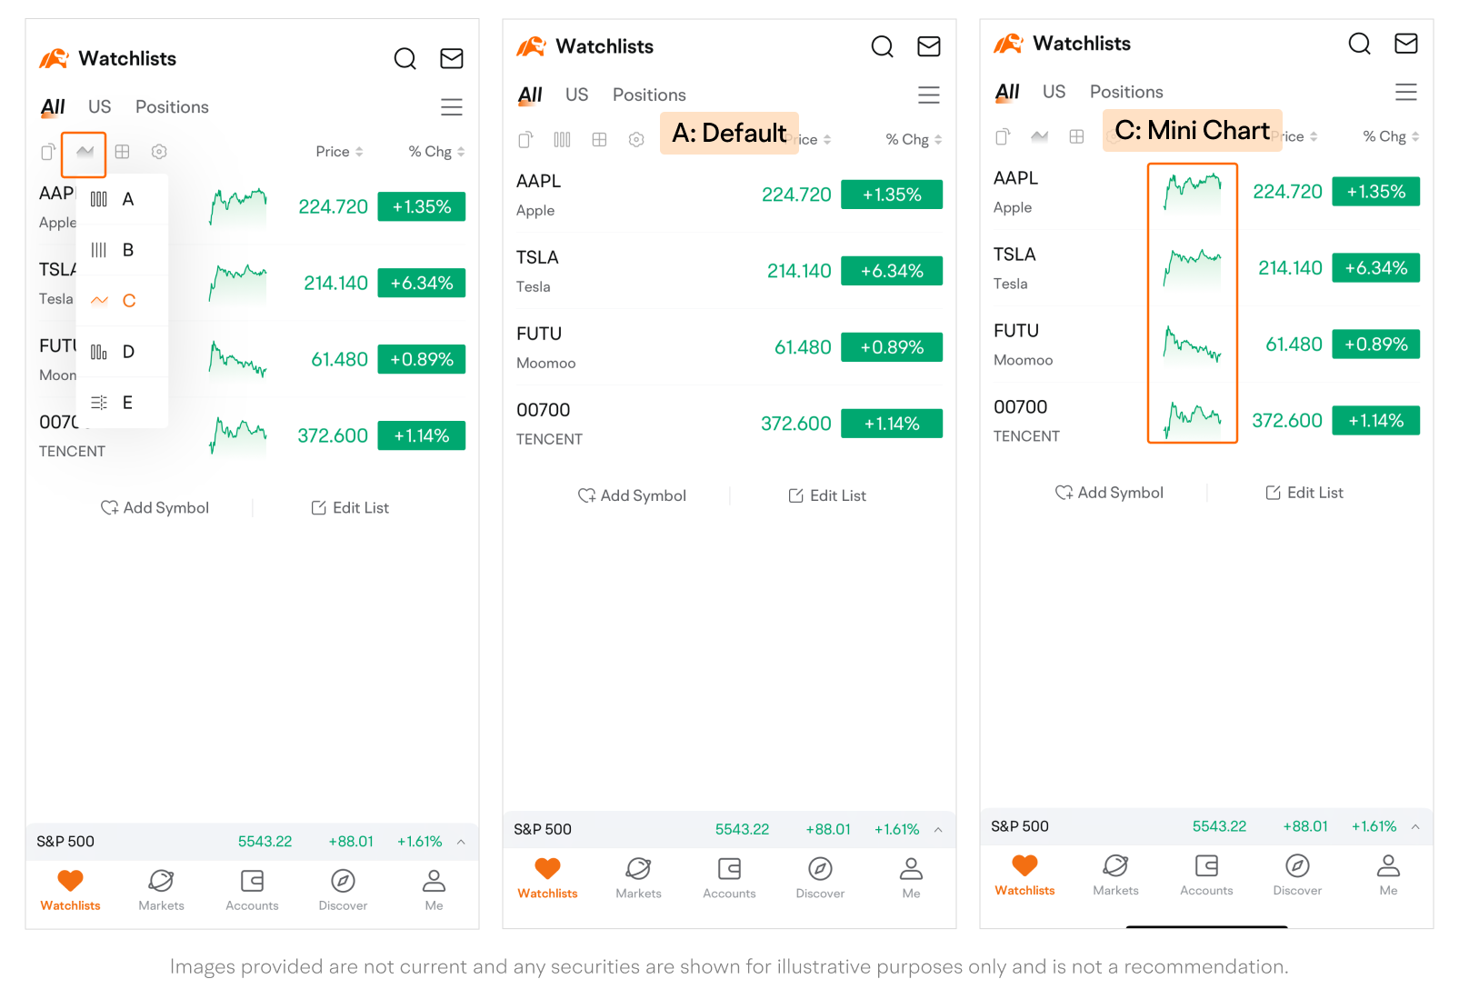
Task: Tap the search magnifier in the left screen
Action: tap(405, 59)
